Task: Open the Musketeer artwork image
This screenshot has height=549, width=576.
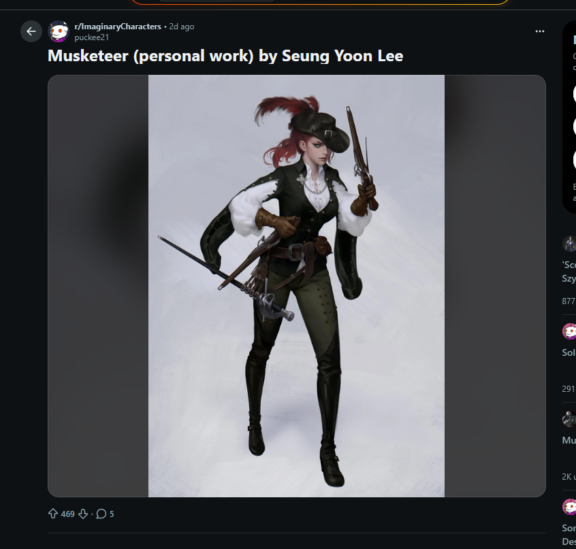Action: [x=296, y=286]
